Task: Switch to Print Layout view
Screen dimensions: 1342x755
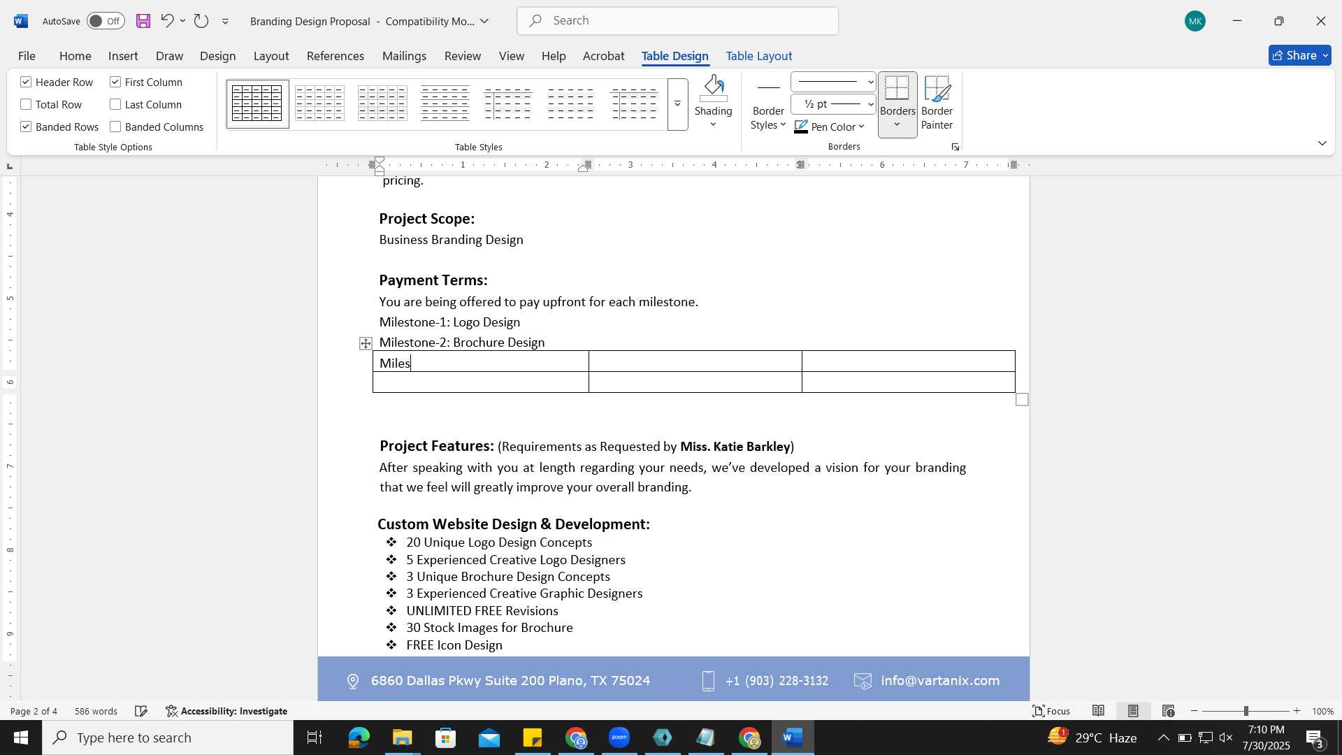Action: click(1133, 711)
